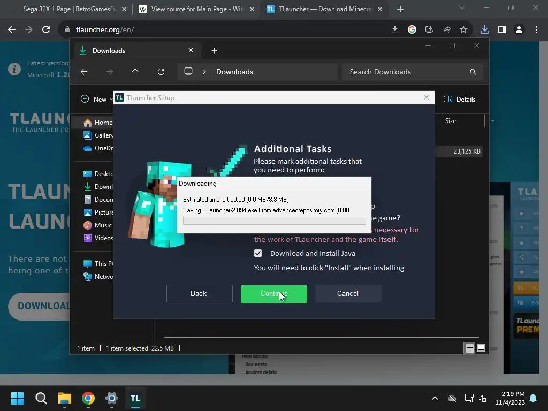This screenshot has width=548, height=411.
Task: Toggle the Details pane in File Explorer
Action: [x=459, y=99]
